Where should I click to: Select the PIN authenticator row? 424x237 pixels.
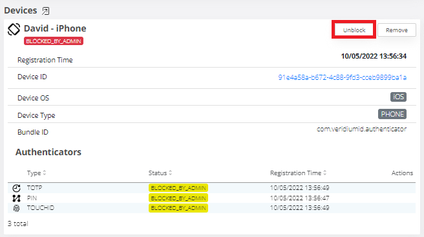[x=212, y=198]
